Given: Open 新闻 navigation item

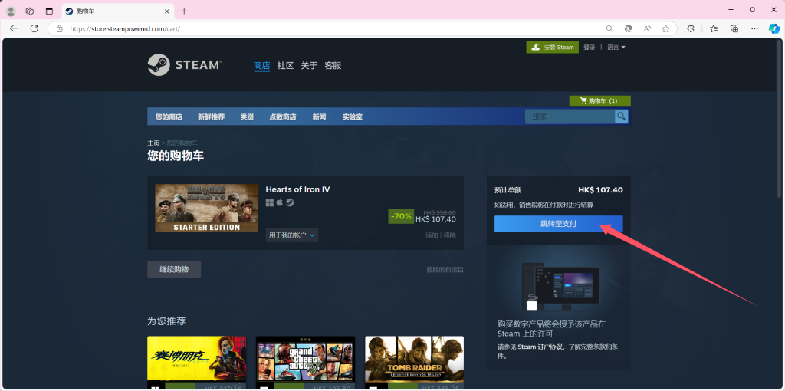Looking at the screenshot, I should coord(320,117).
